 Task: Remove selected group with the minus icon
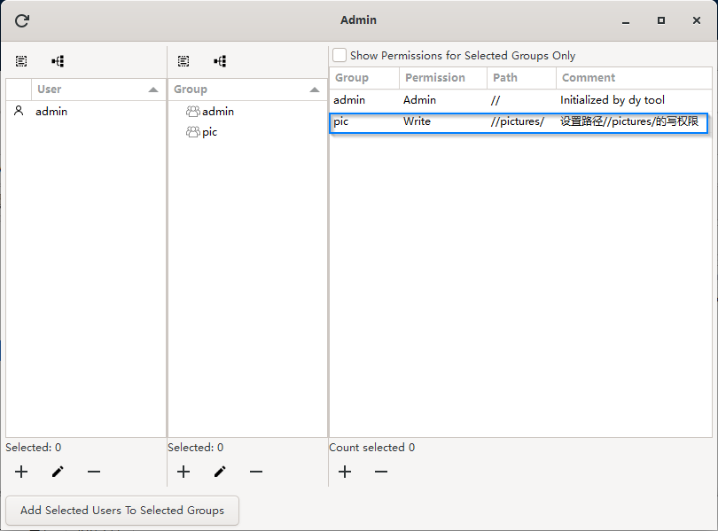tap(256, 472)
